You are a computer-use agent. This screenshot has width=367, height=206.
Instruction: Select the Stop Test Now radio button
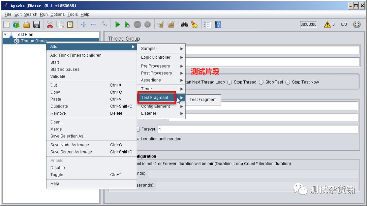288,82
